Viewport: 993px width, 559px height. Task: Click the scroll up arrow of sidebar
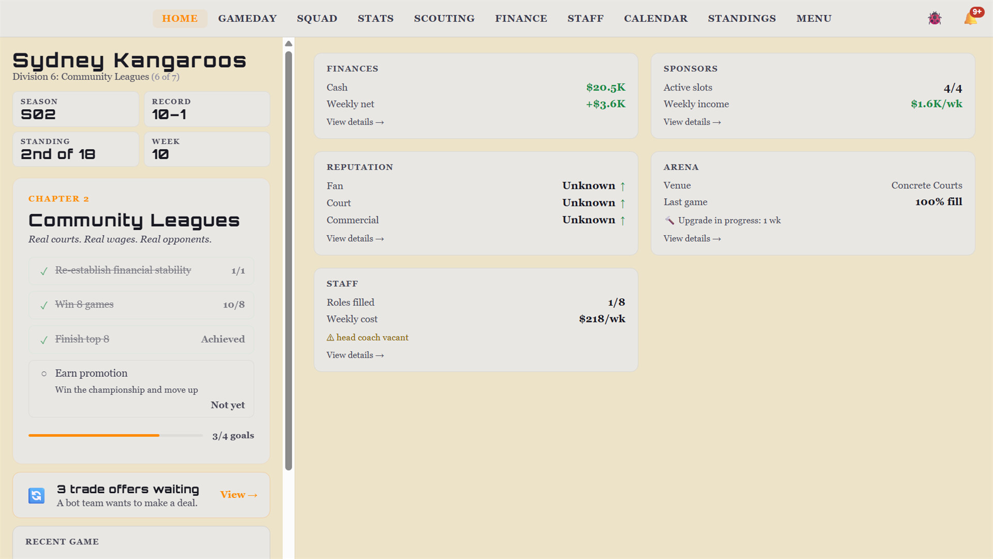click(x=289, y=43)
